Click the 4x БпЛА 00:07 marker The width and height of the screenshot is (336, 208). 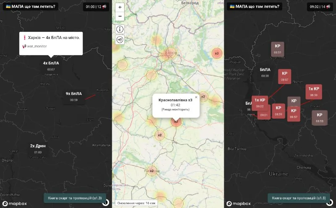click(51, 66)
